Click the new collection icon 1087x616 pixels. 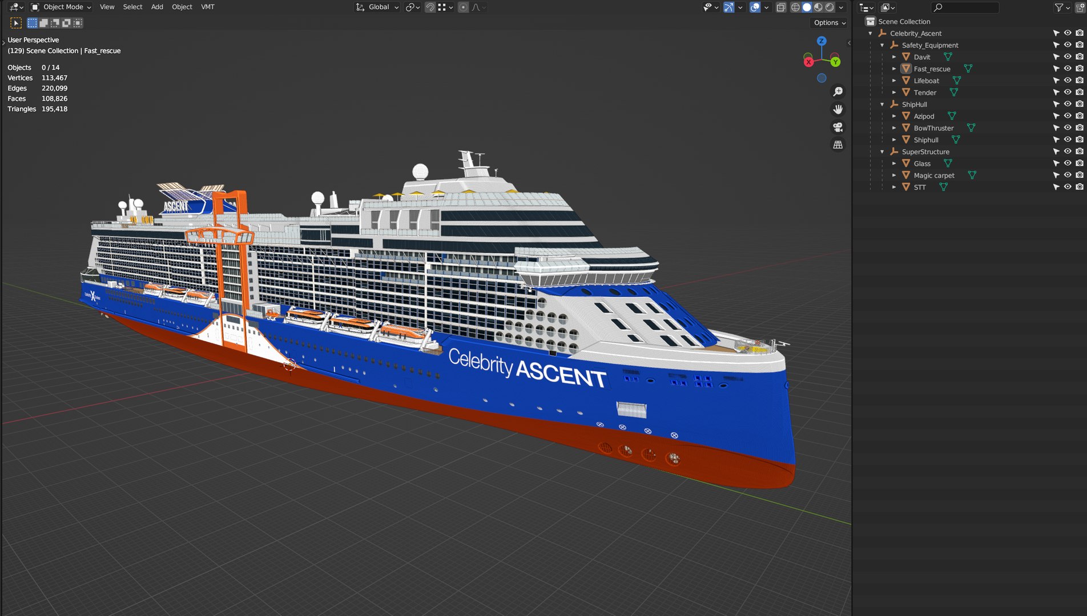click(x=1080, y=7)
